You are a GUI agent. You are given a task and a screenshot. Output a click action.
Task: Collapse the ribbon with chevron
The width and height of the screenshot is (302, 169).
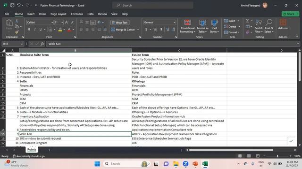coord(297,36)
